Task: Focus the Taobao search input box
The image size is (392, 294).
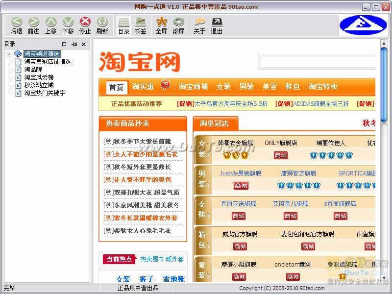Action: 317,62
